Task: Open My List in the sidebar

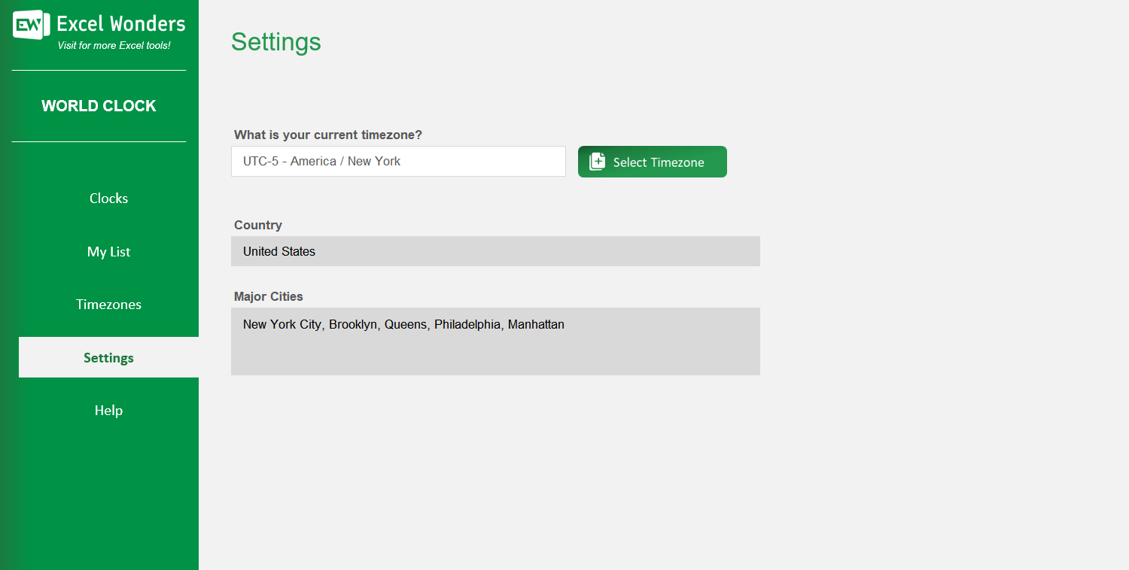Action: tap(108, 252)
